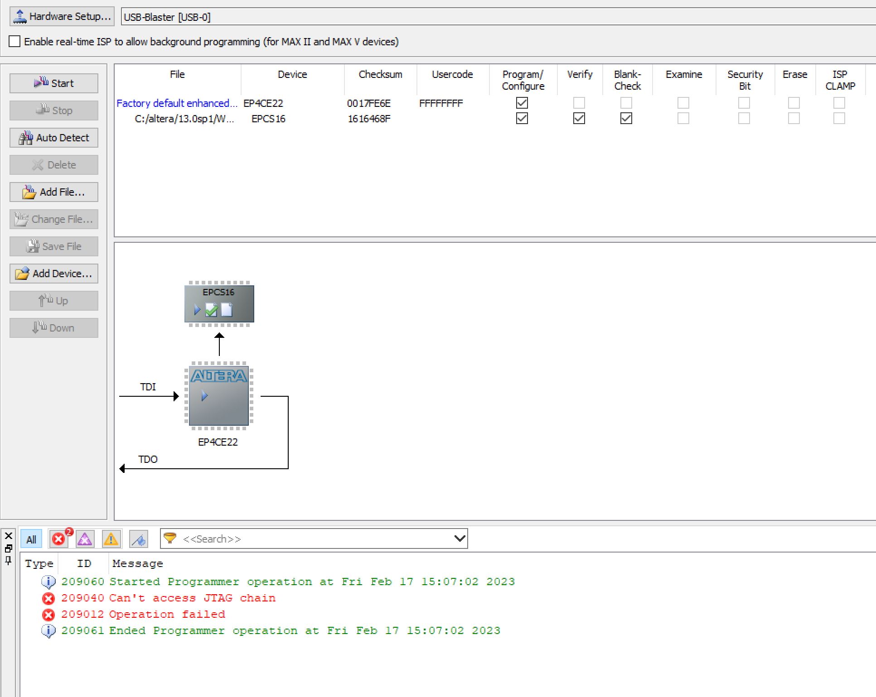Click the message search input field
The height and width of the screenshot is (697, 876).
315,539
